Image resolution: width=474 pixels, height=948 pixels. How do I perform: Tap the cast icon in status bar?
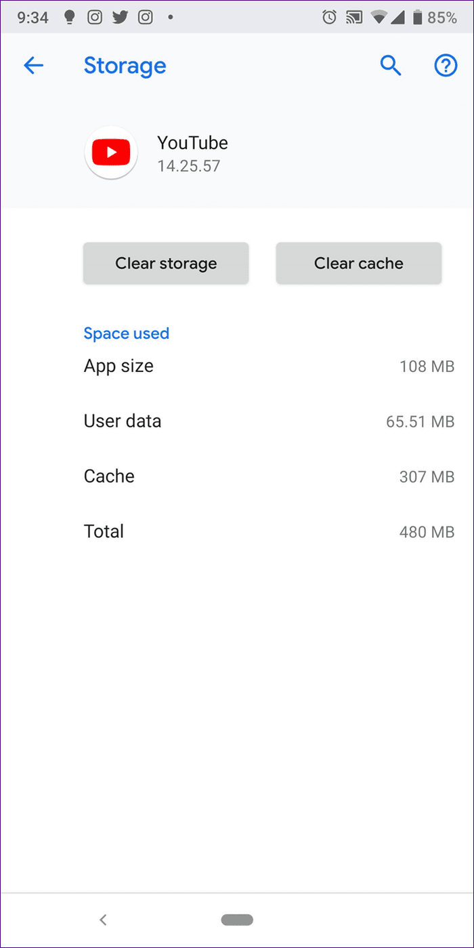pyautogui.click(x=353, y=18)
